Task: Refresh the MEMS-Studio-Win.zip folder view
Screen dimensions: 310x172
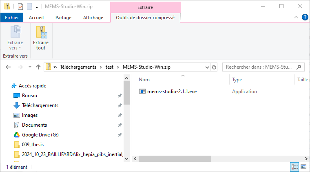Action: pos(214,67)
